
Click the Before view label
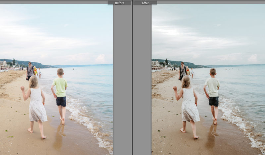[x=119, y=3]
